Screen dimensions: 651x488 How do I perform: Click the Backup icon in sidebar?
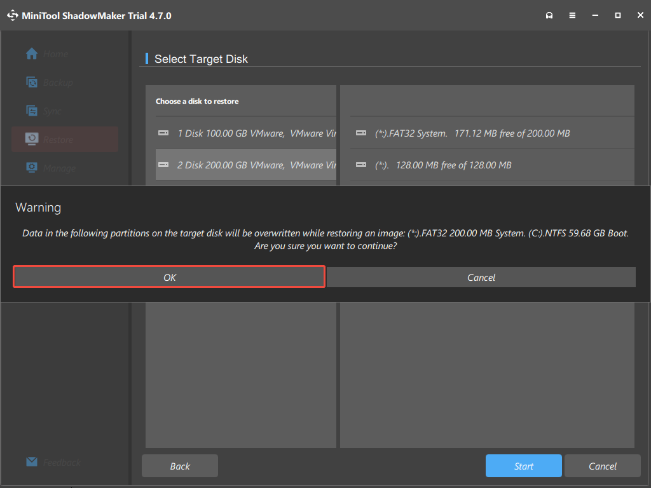[x=32, y=82]
